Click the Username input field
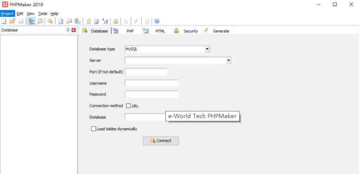The image size is (360, 174). (151, 83)
